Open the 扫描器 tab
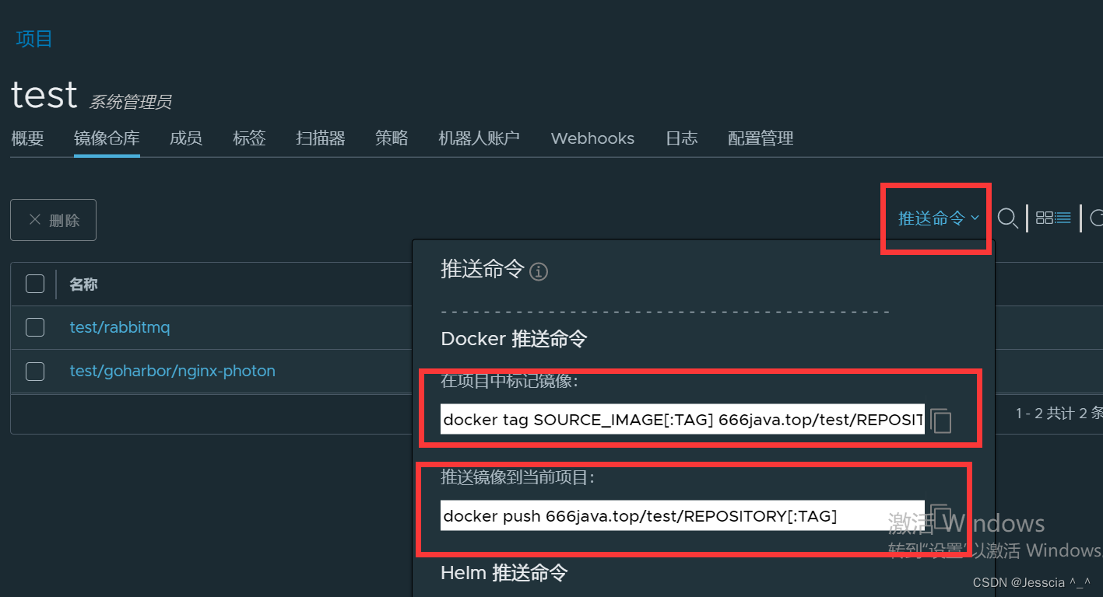This screenshot has height=597, width=1103. tap(321, 138)
